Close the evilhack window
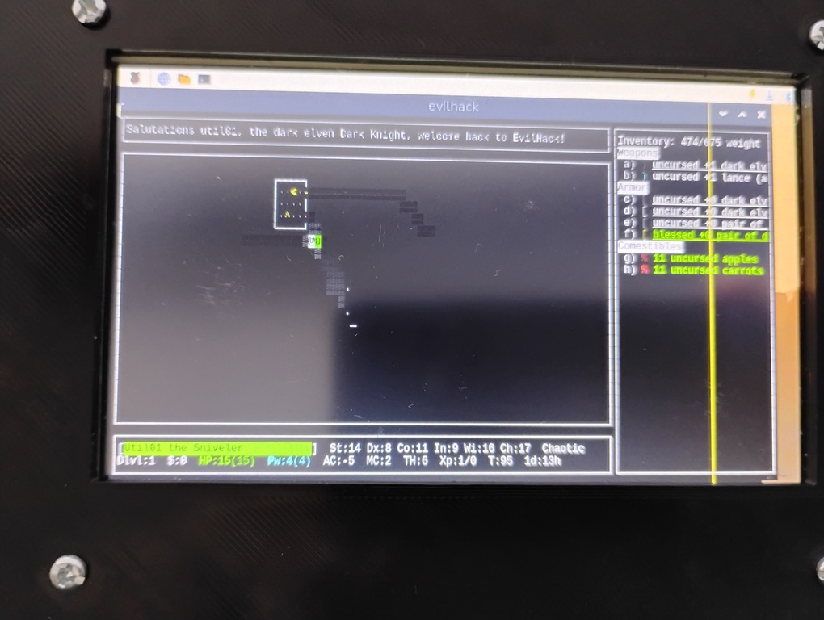The height and width of the screenshot is (620, 824). pos(761,115)
